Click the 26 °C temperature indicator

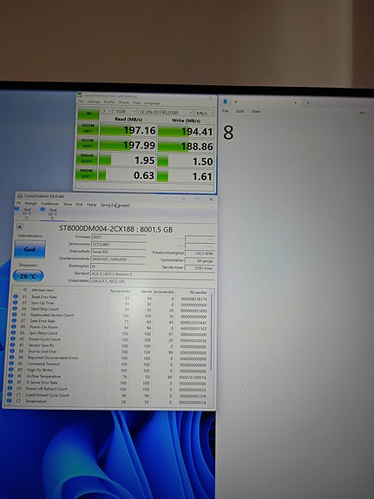pyautogui.click(x=28, y=276)
